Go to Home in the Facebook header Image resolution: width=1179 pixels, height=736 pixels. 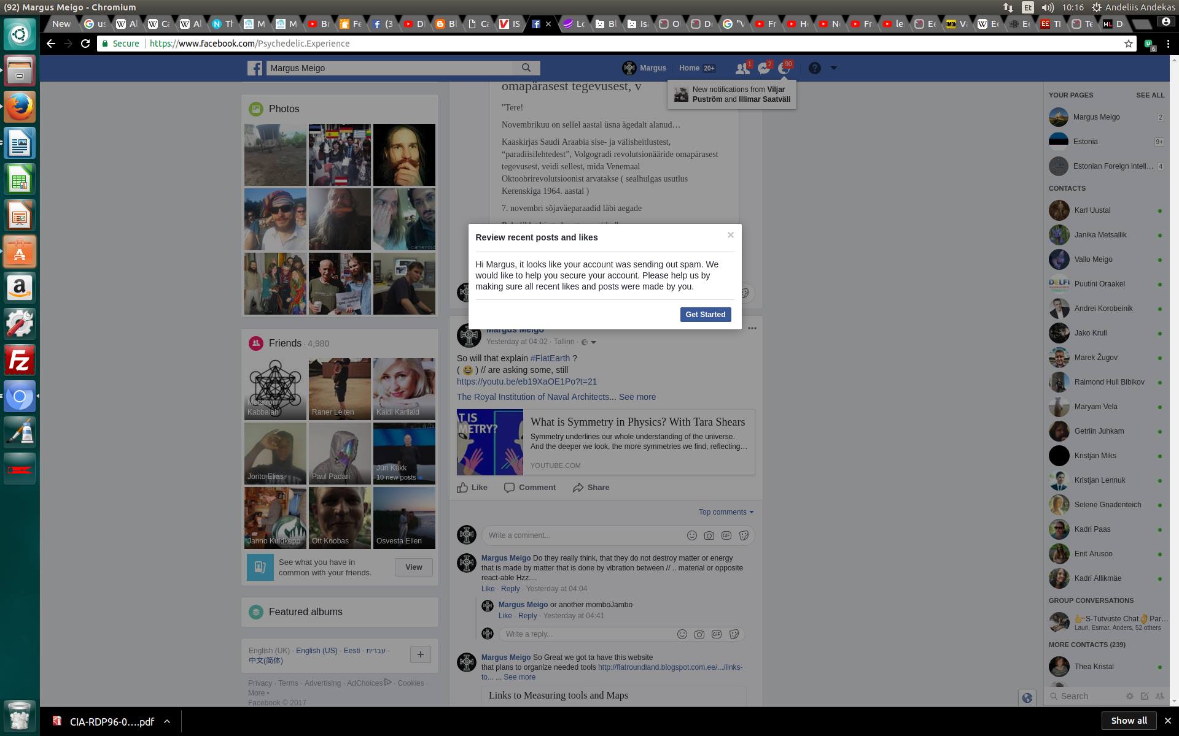click(x=689, y=68)
